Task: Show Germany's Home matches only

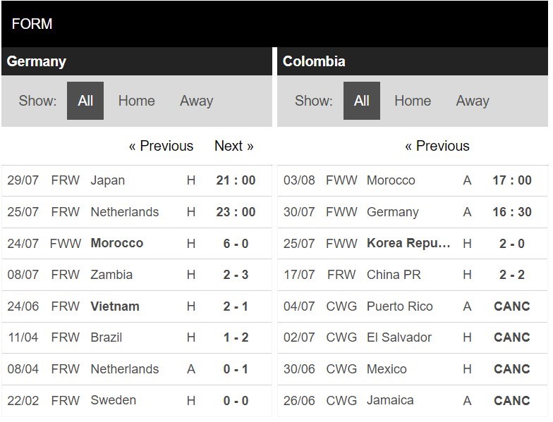Action: point(137,101)
